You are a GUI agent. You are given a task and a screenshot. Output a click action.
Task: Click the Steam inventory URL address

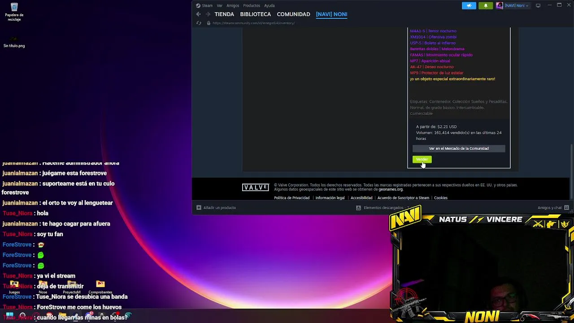[254, 23]
